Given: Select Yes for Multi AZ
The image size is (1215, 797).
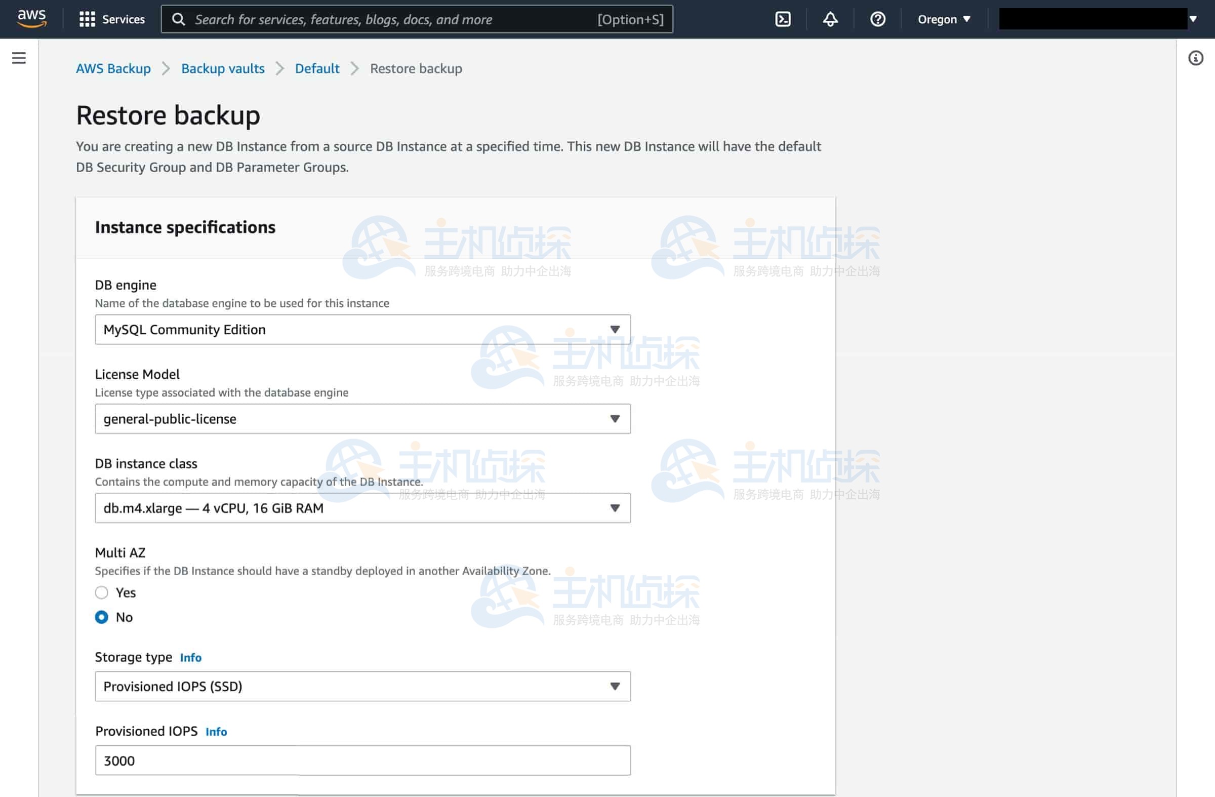Looking at the screenshot, I should coord(102,592).
